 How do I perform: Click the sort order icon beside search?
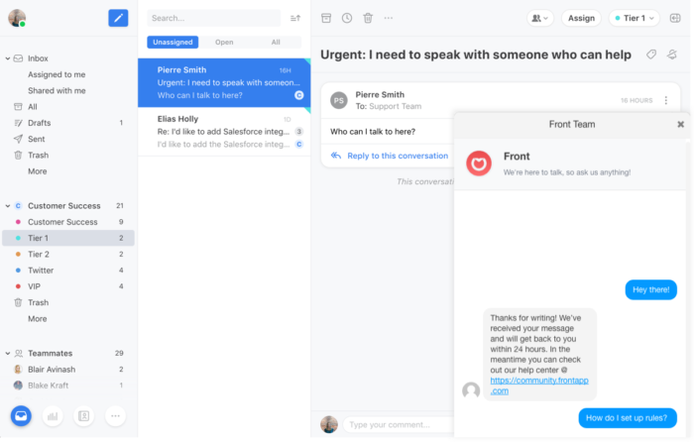[295, 18]
